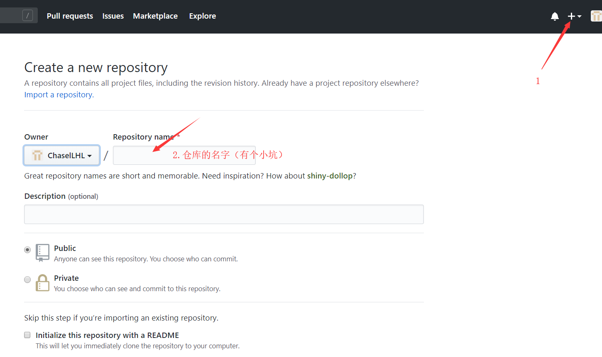Open the notifications bell icon

coord(555,16)
